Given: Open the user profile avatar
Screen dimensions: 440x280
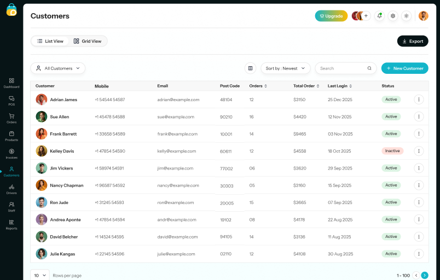Looking at the screenshot, I should point(423,16).
